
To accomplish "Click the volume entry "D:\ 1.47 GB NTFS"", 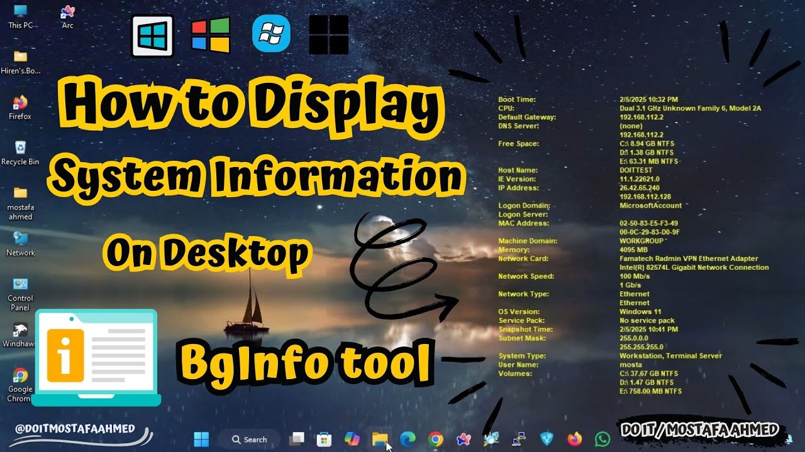I will 647,382.
